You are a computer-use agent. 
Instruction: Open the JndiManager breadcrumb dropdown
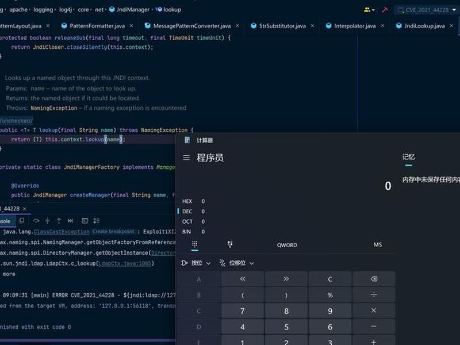tap(130, 10)
